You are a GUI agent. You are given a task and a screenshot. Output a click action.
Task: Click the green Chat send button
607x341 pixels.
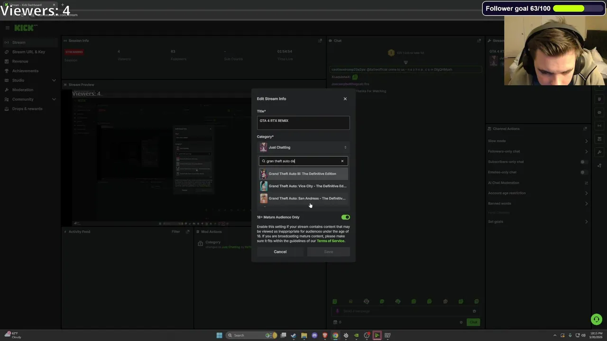click(x=473, y=322)
